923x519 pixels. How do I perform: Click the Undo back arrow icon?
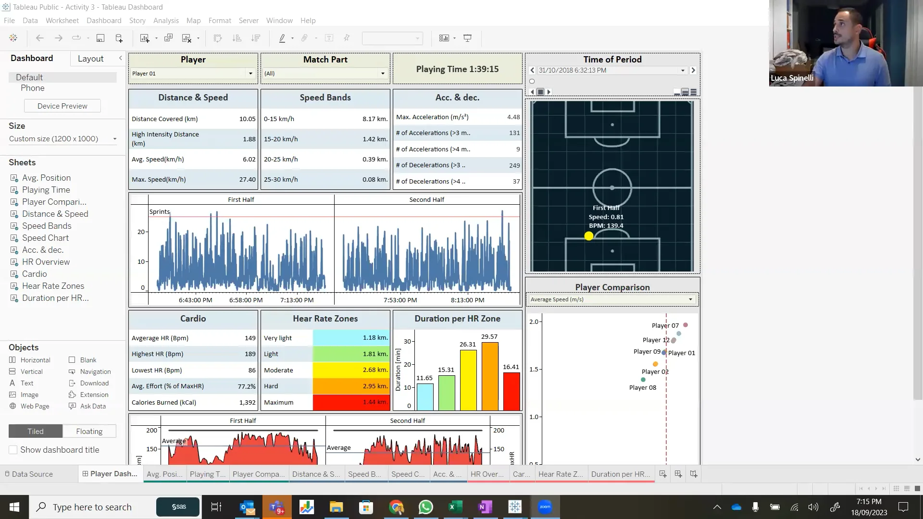point(40,38)
